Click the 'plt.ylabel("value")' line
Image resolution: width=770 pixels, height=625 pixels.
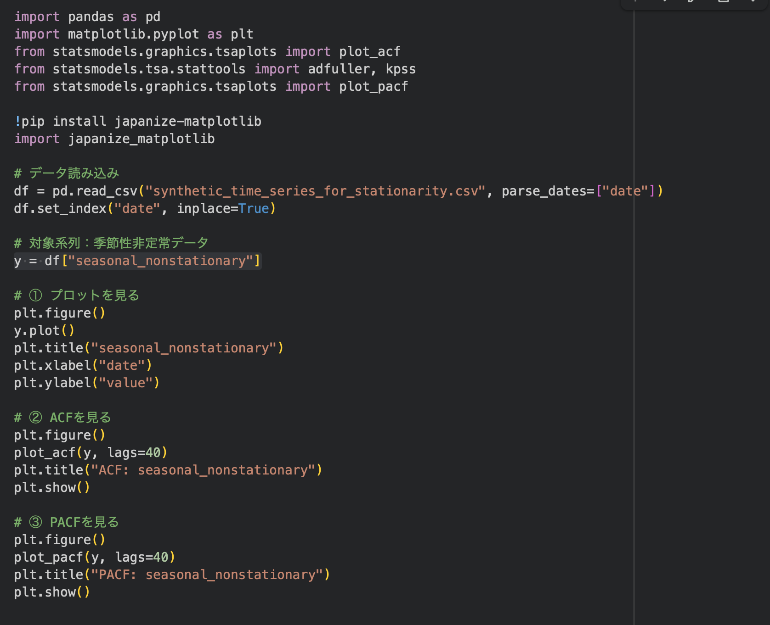(87, 383)
